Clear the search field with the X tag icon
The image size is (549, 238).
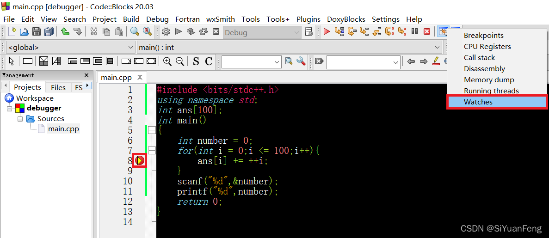click(x=319, y=61)
